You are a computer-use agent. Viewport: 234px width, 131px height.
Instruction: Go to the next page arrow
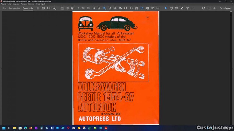pos(73,8)
